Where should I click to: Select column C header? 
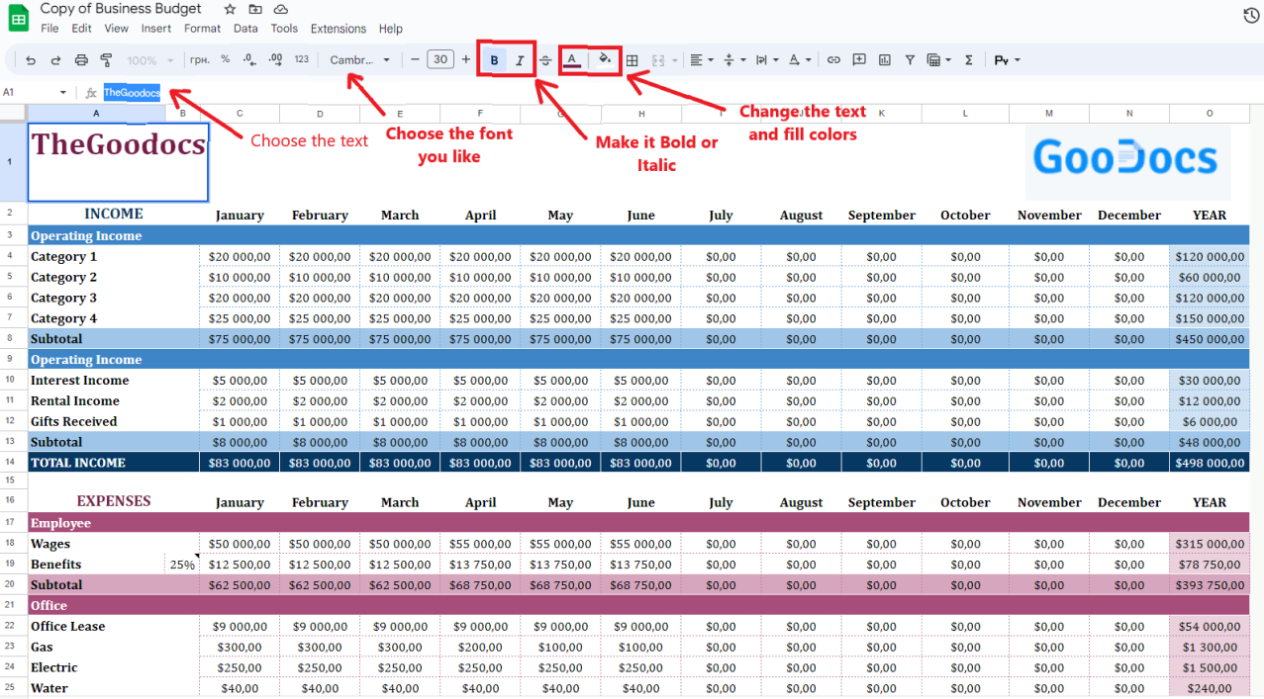tap(240, 113)
